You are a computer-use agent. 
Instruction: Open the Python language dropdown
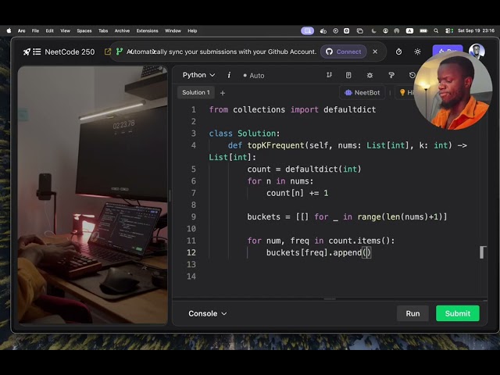(198, 75)
